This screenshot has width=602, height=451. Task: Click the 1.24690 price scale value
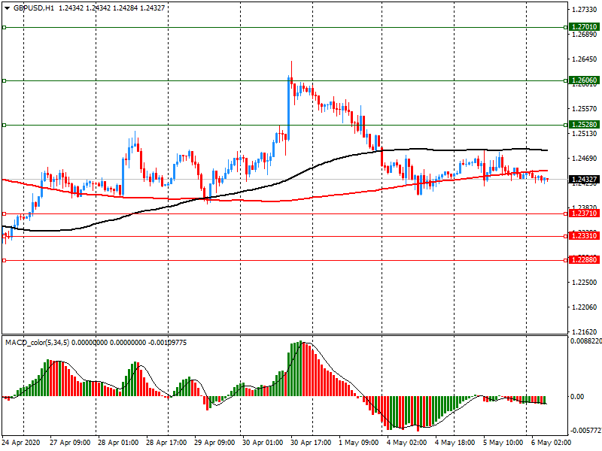[x=585, y=158]
